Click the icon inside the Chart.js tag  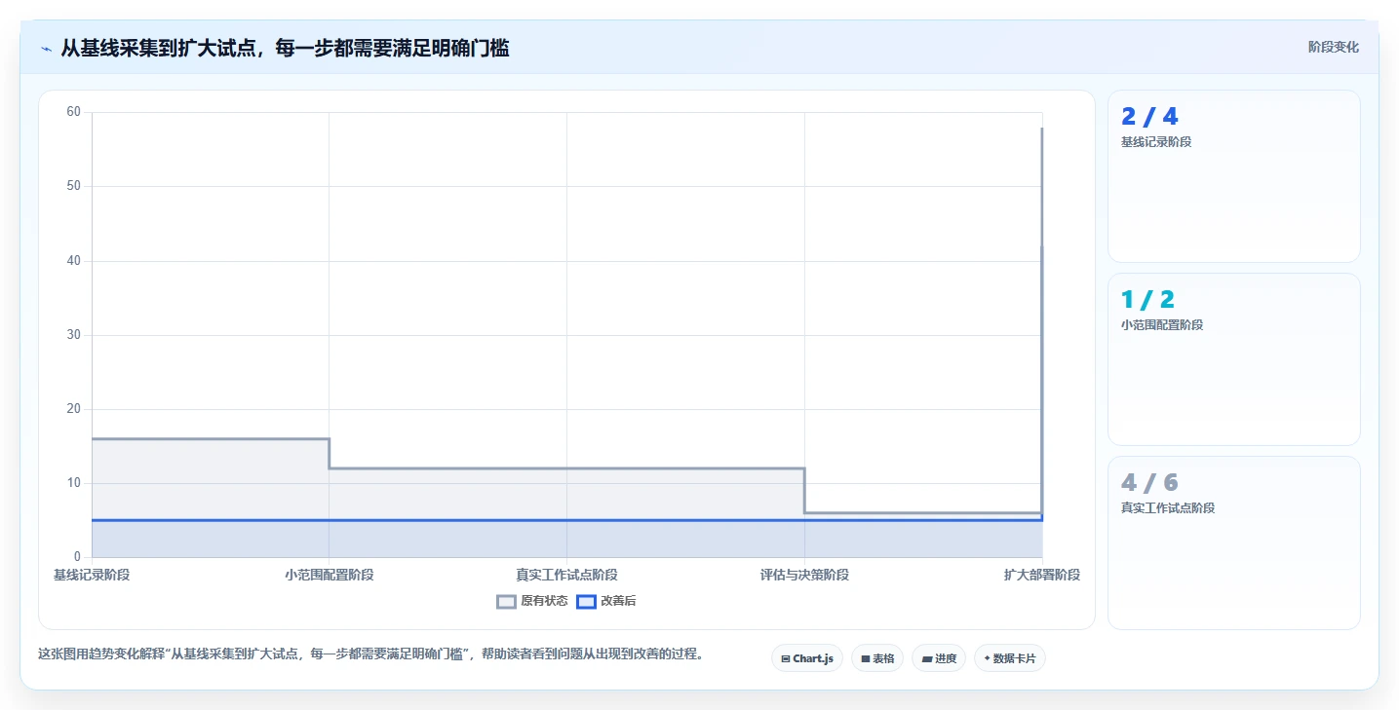point(786,659)
